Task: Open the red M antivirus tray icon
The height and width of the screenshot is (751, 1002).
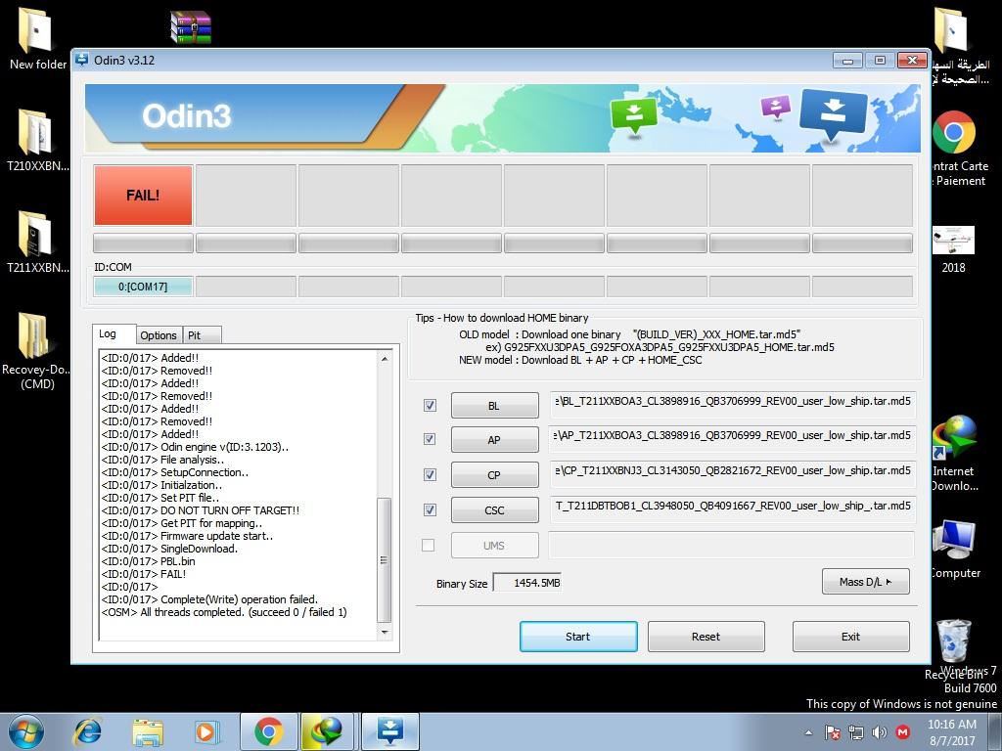Action: pos(902,732)
